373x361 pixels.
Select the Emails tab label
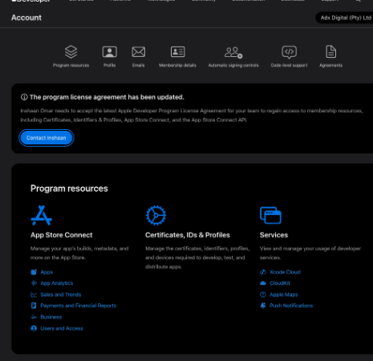click(139, 65)
